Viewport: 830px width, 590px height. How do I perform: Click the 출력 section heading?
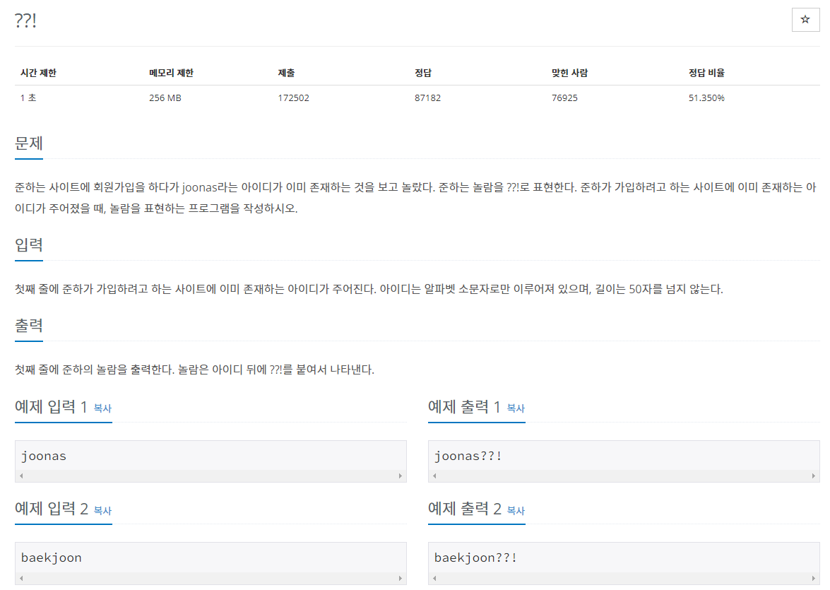point(28,326)
